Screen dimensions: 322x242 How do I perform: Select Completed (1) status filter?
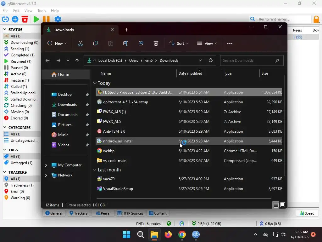(x=22, y=55)
